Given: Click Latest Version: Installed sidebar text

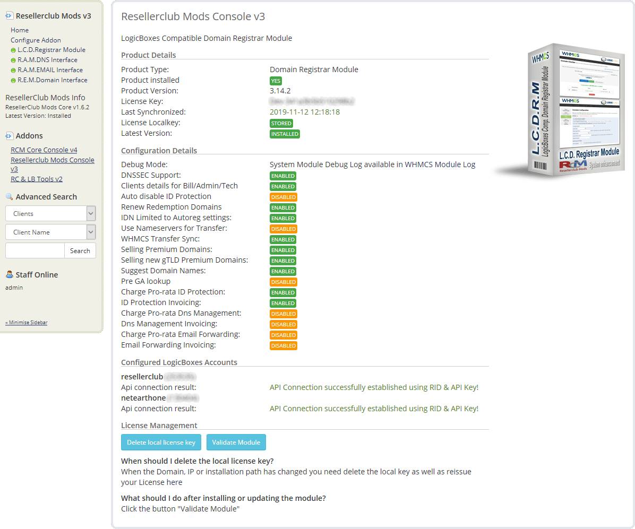Looking at the screenshot, I should coord(38,116).
